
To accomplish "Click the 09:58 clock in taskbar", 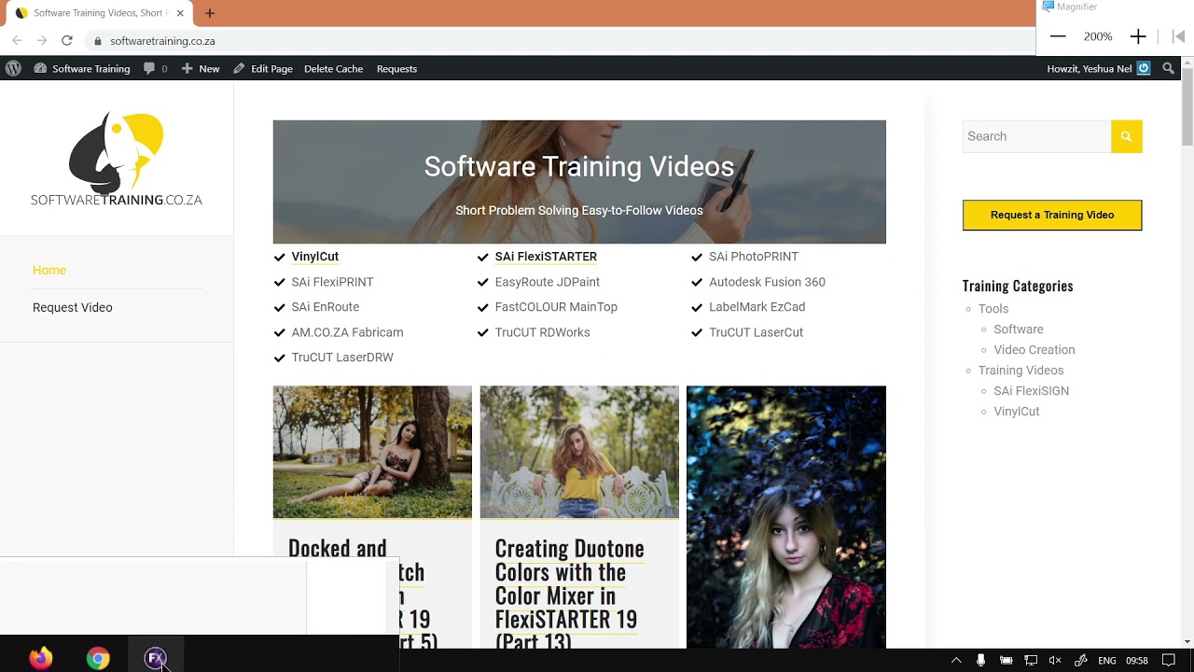I will tap(1136, 661).
